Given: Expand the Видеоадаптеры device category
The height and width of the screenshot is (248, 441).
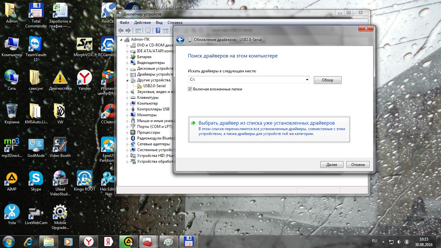Looking at the screenshot, I should [128, 63].
